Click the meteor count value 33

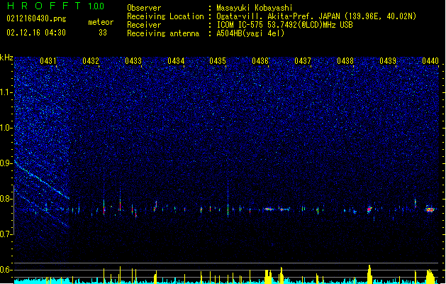103,33
